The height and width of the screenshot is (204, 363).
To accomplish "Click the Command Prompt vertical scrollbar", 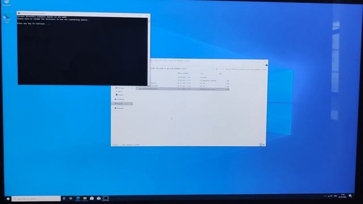I will (x=149, y=51).
